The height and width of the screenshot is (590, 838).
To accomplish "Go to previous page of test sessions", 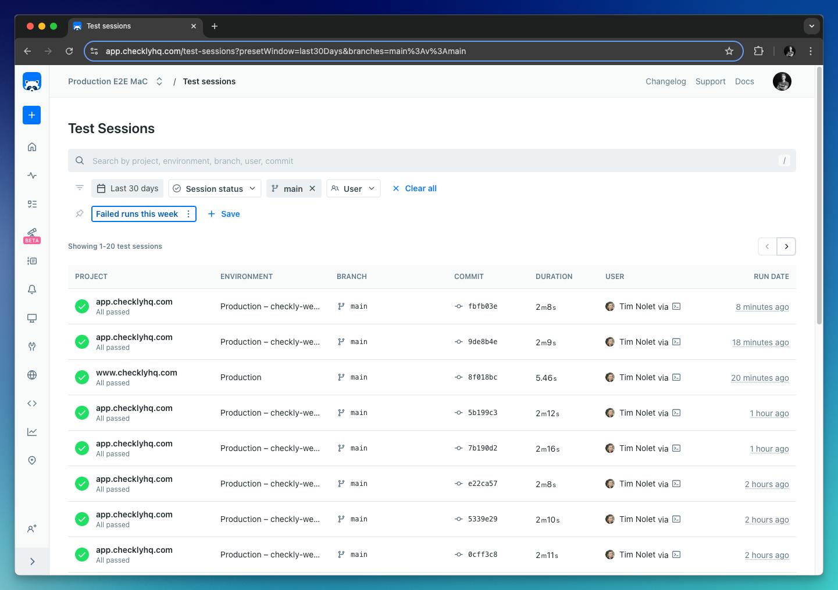I will tap(768, 246).
